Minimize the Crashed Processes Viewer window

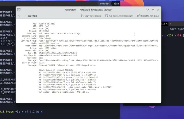coord(148,10)
